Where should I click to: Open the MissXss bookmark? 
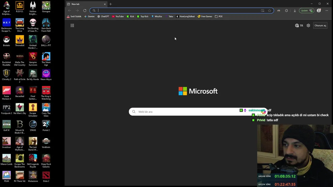tap(157, 16)
